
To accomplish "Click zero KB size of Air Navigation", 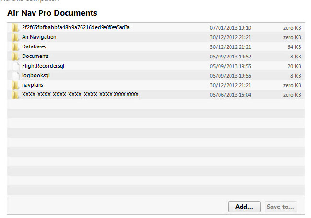I will point(292,37).
